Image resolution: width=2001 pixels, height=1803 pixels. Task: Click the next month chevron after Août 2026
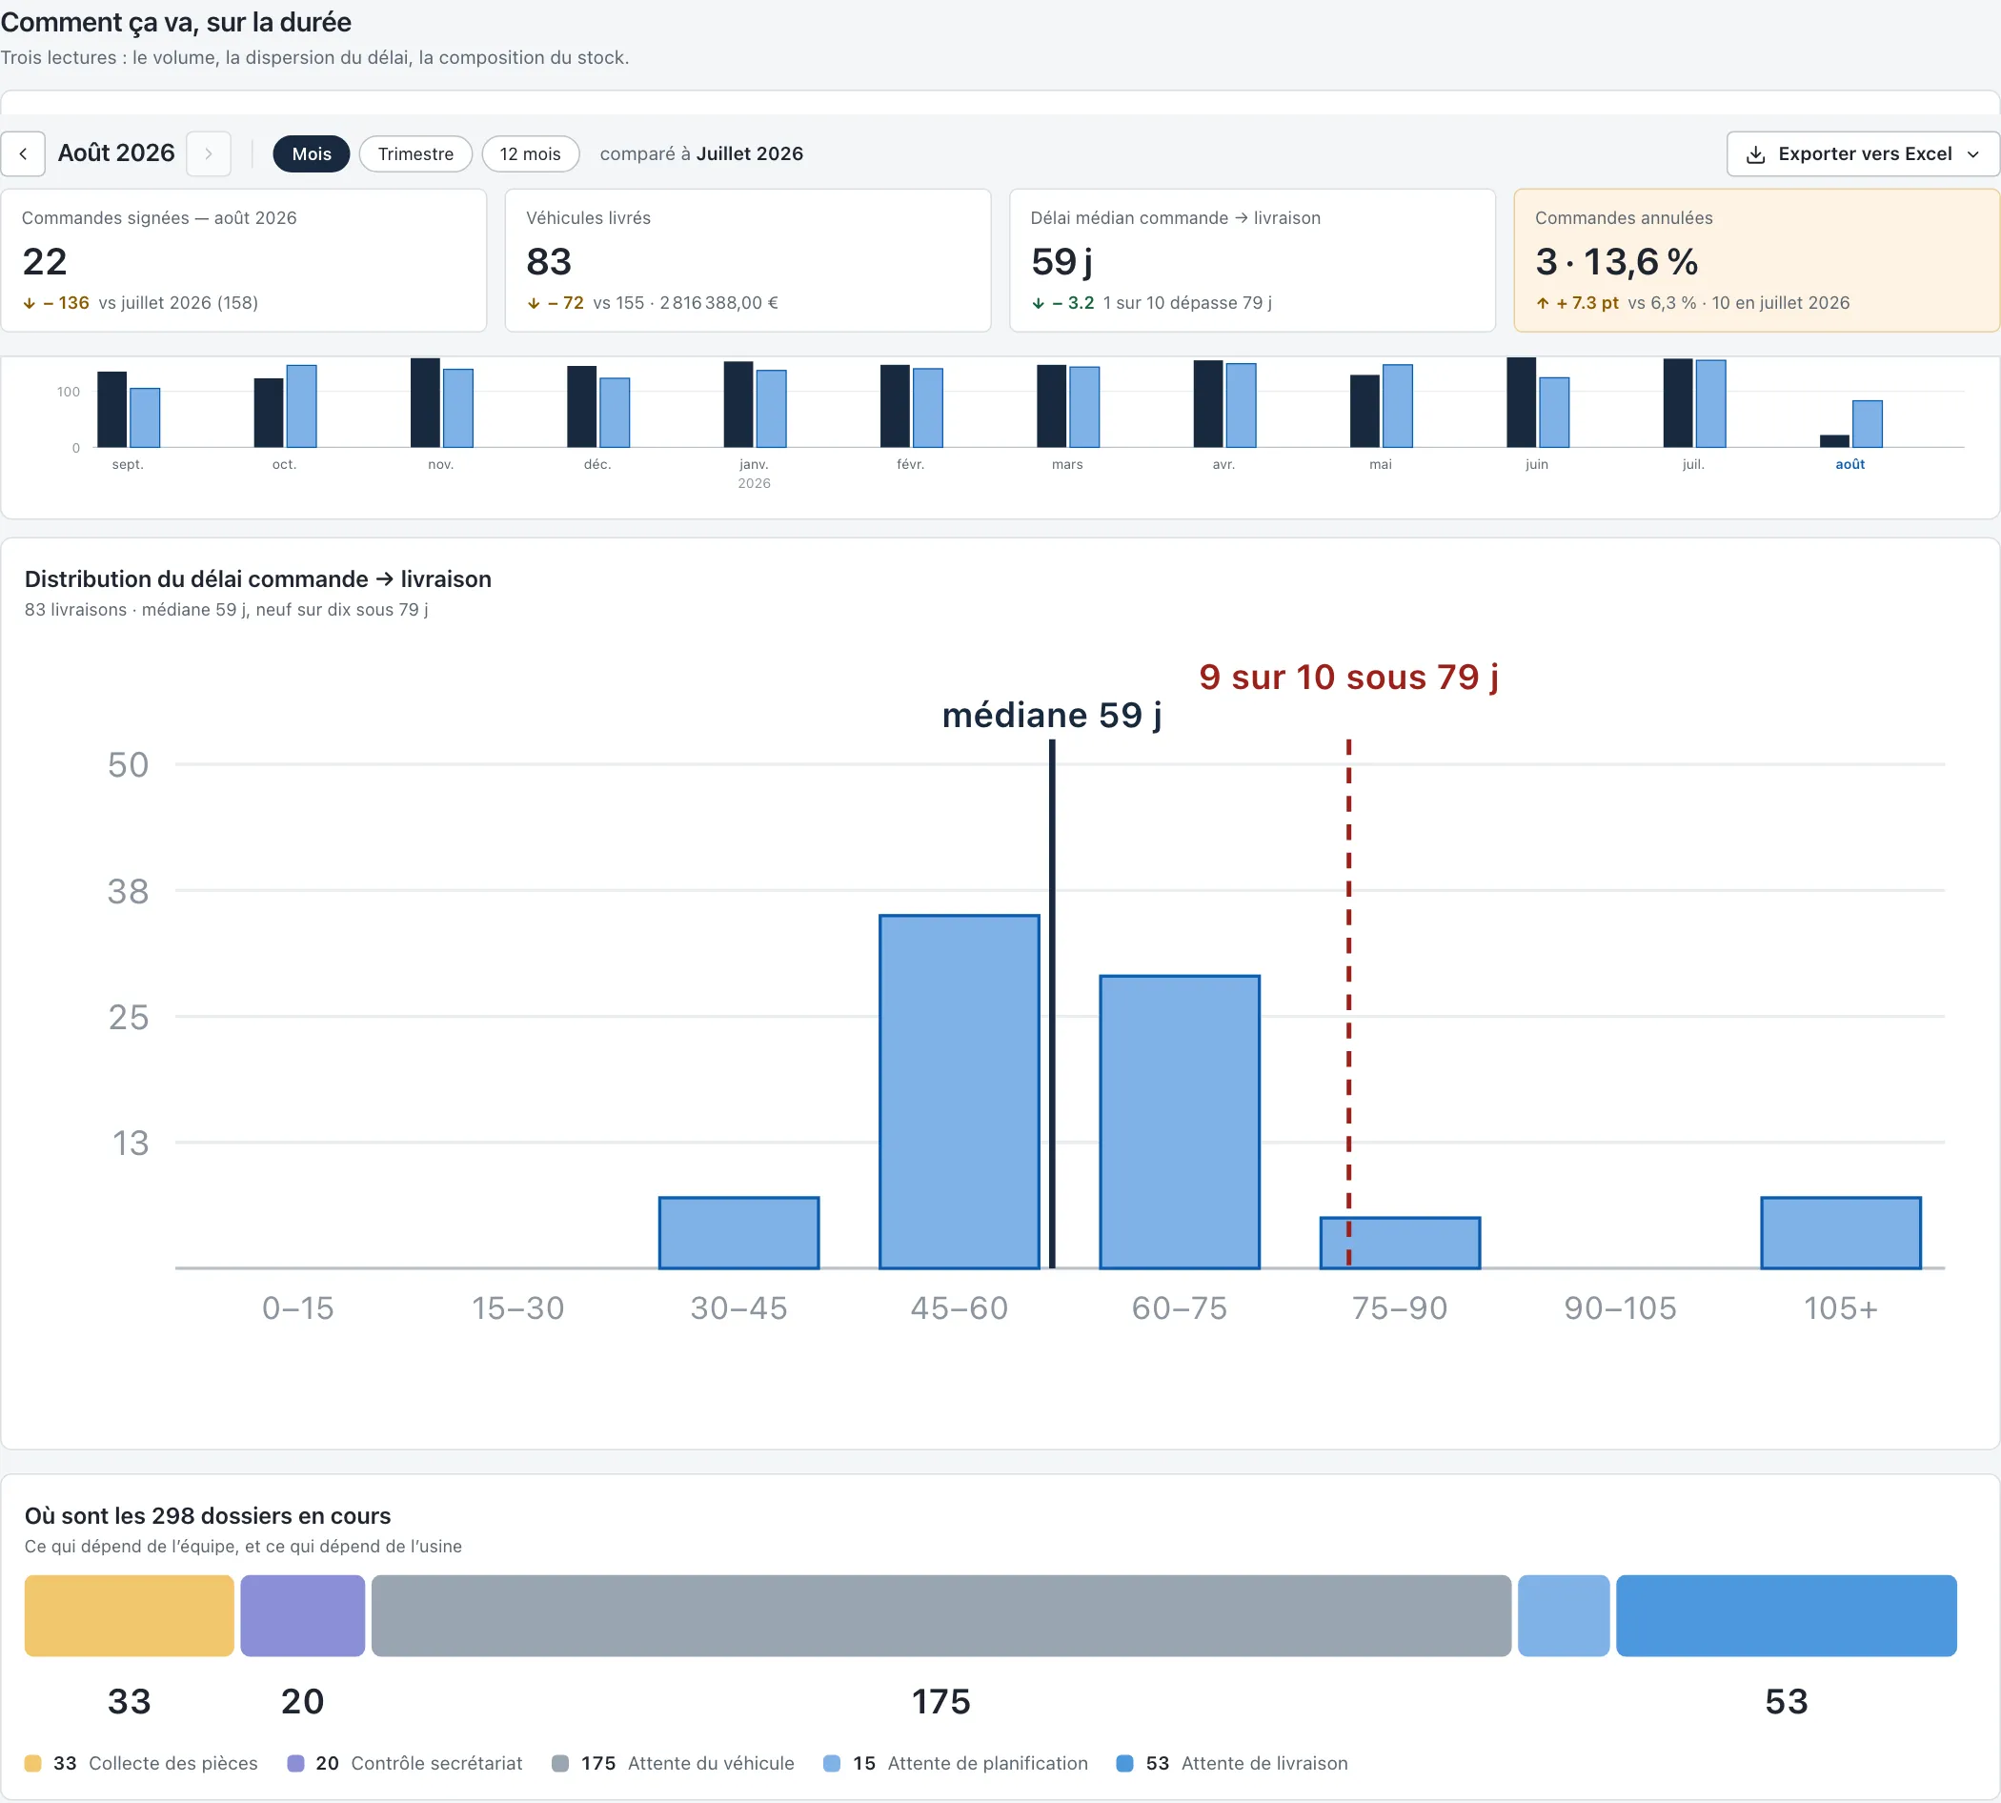tap(208, 153)
